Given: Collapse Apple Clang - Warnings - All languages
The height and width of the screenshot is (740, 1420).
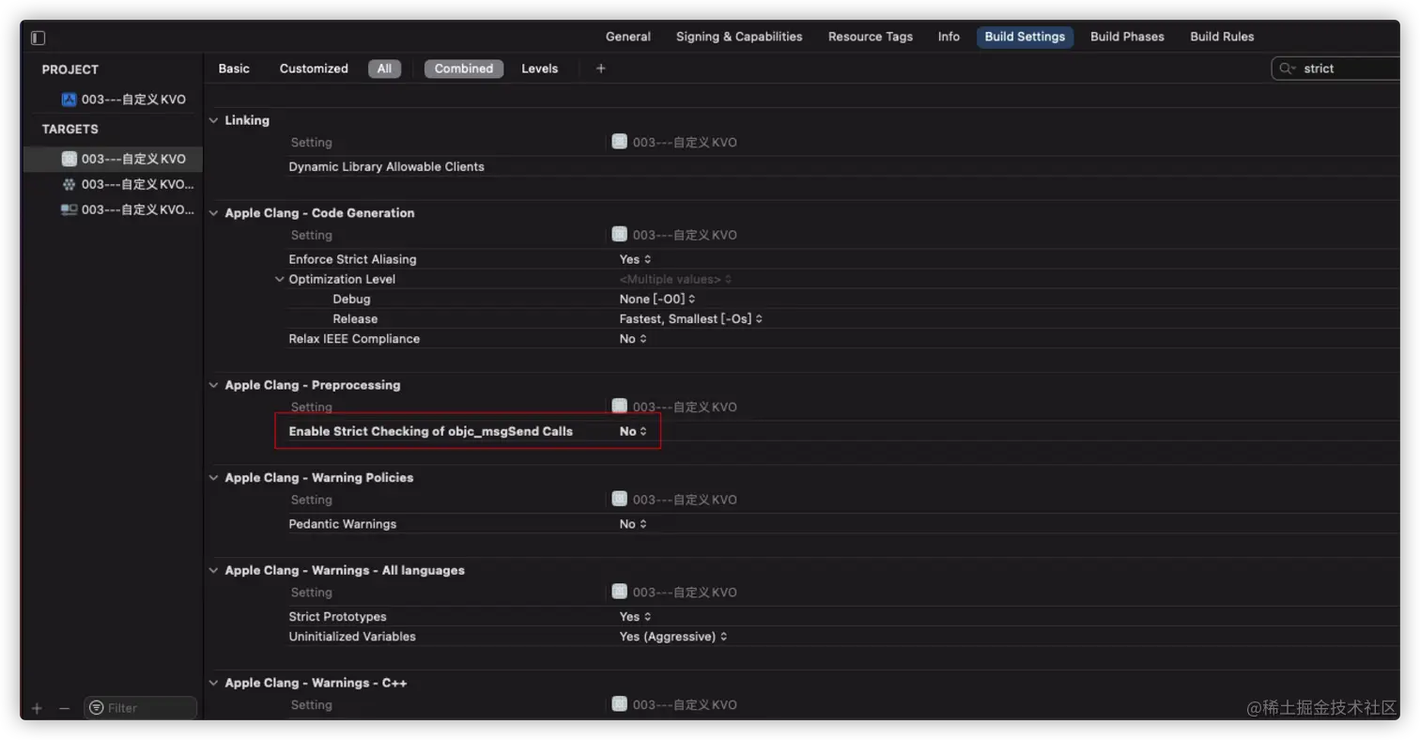Looking at the screenshot, I should pos(214,570).
